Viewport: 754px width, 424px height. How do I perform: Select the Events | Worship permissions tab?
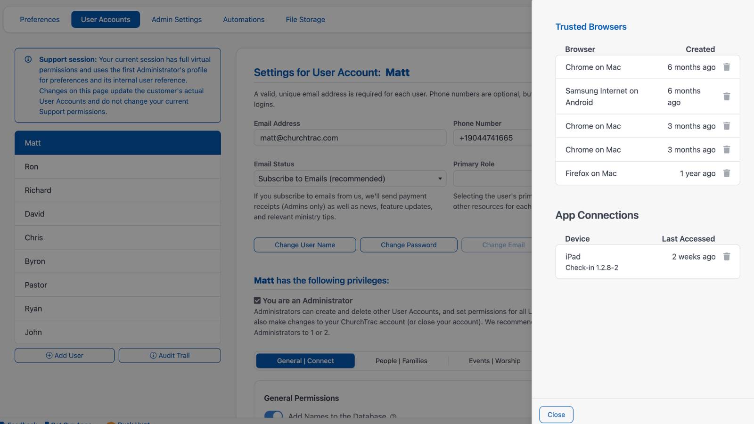pos(494,361)
